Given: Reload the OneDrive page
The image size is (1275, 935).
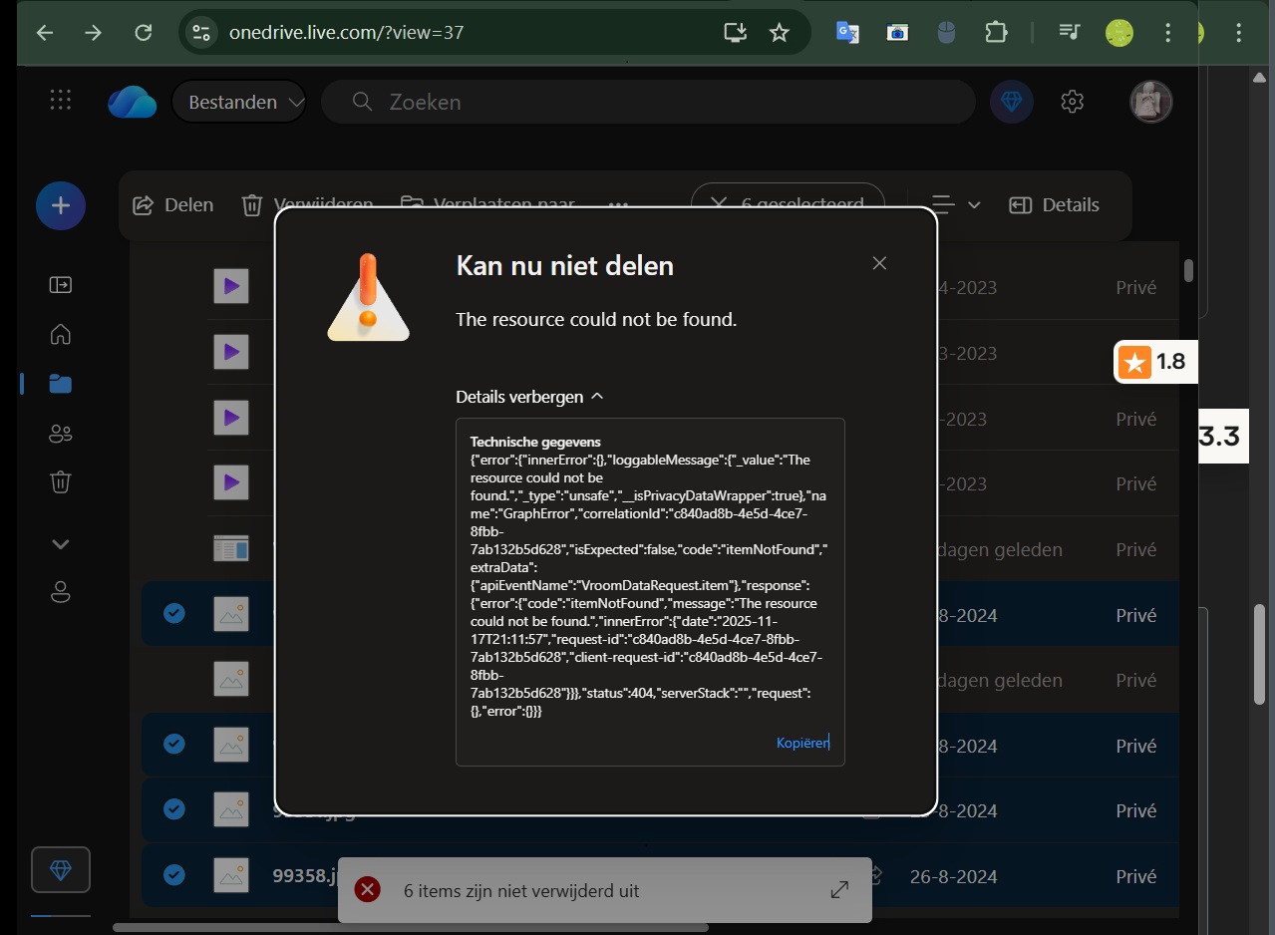Looking at the screenshot, I should point(144,33).
